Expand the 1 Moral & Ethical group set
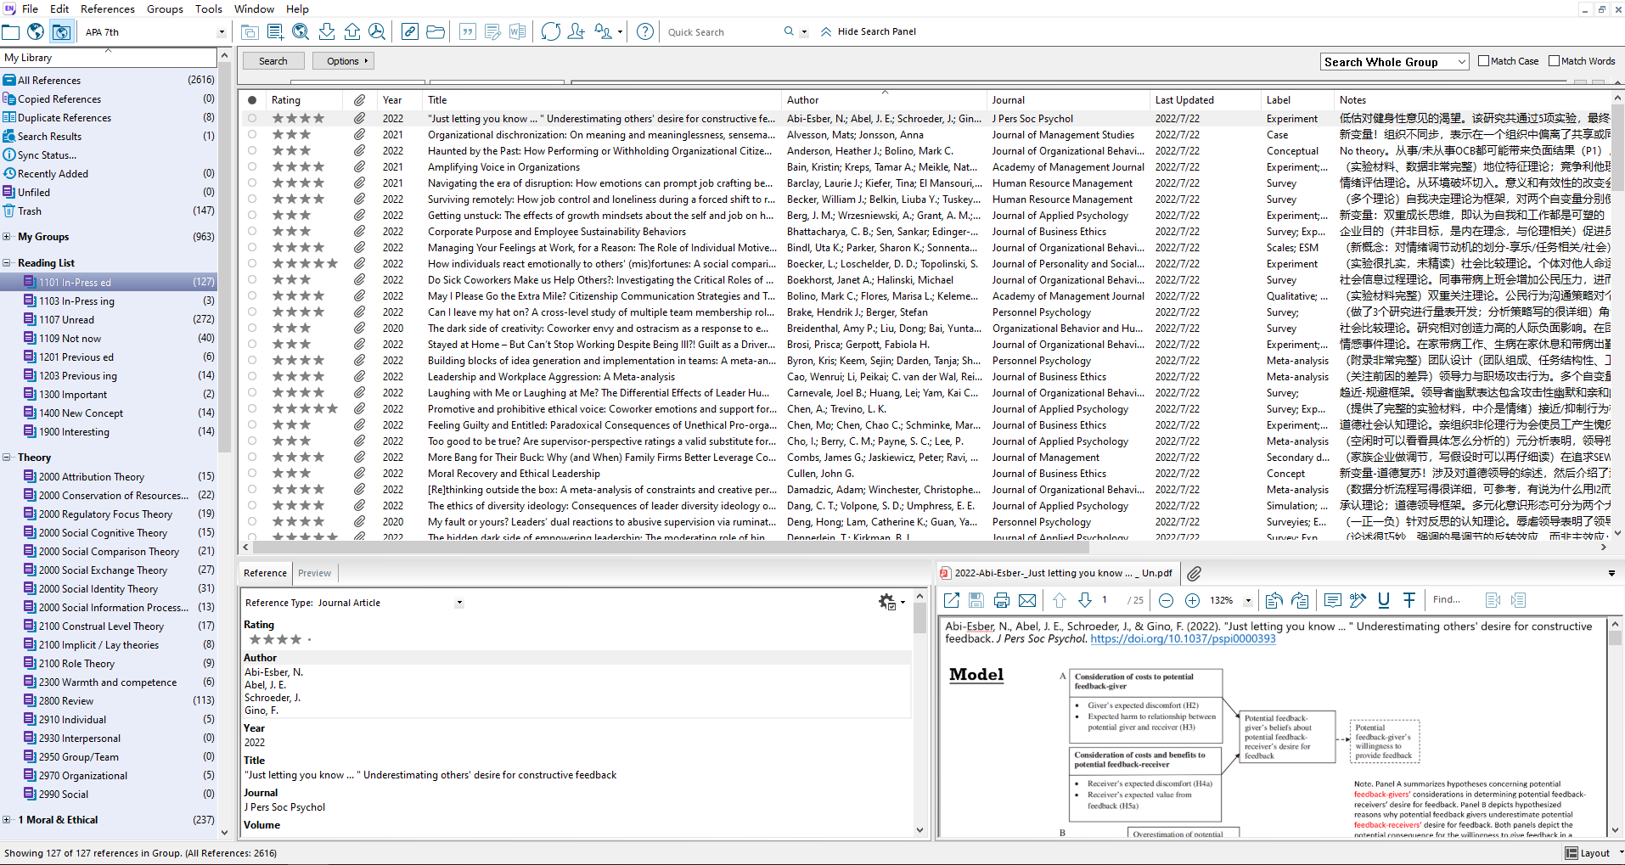The width and height of the screenshot is (1625, 865). 7,820
